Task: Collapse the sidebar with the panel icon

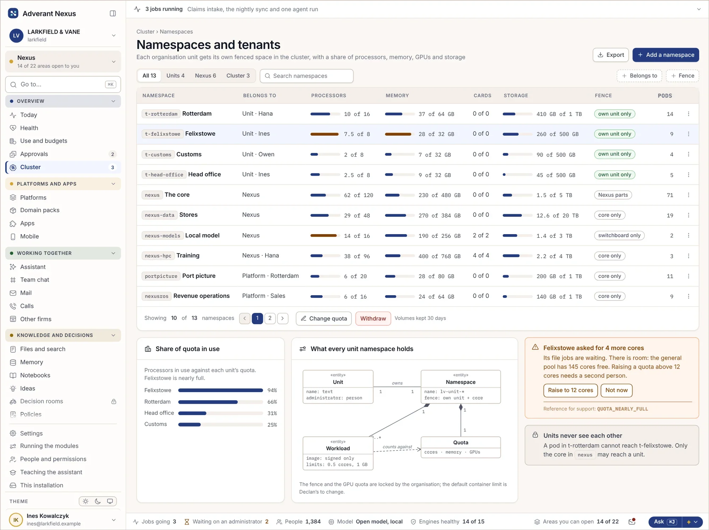Action: (113, 13)
